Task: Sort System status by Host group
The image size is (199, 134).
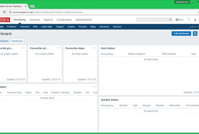Action: tap(107, 106)
